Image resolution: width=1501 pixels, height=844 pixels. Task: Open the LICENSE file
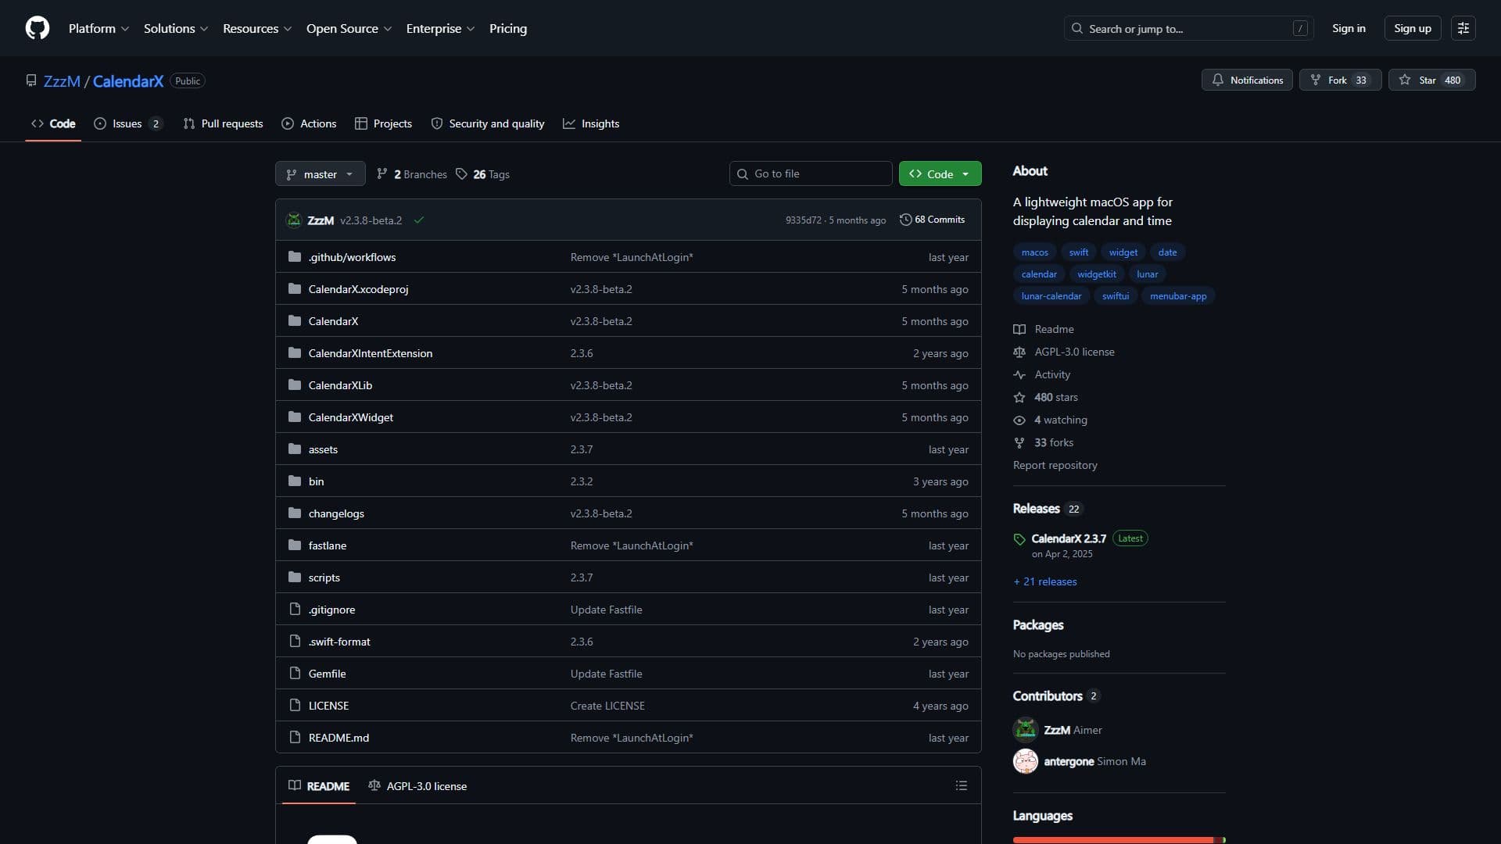(328, 706)
